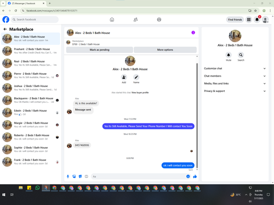Search in conversation using magnifier icon
This screenshot has height=205, width=274.
pyautogui.click(x=241, y=55)
